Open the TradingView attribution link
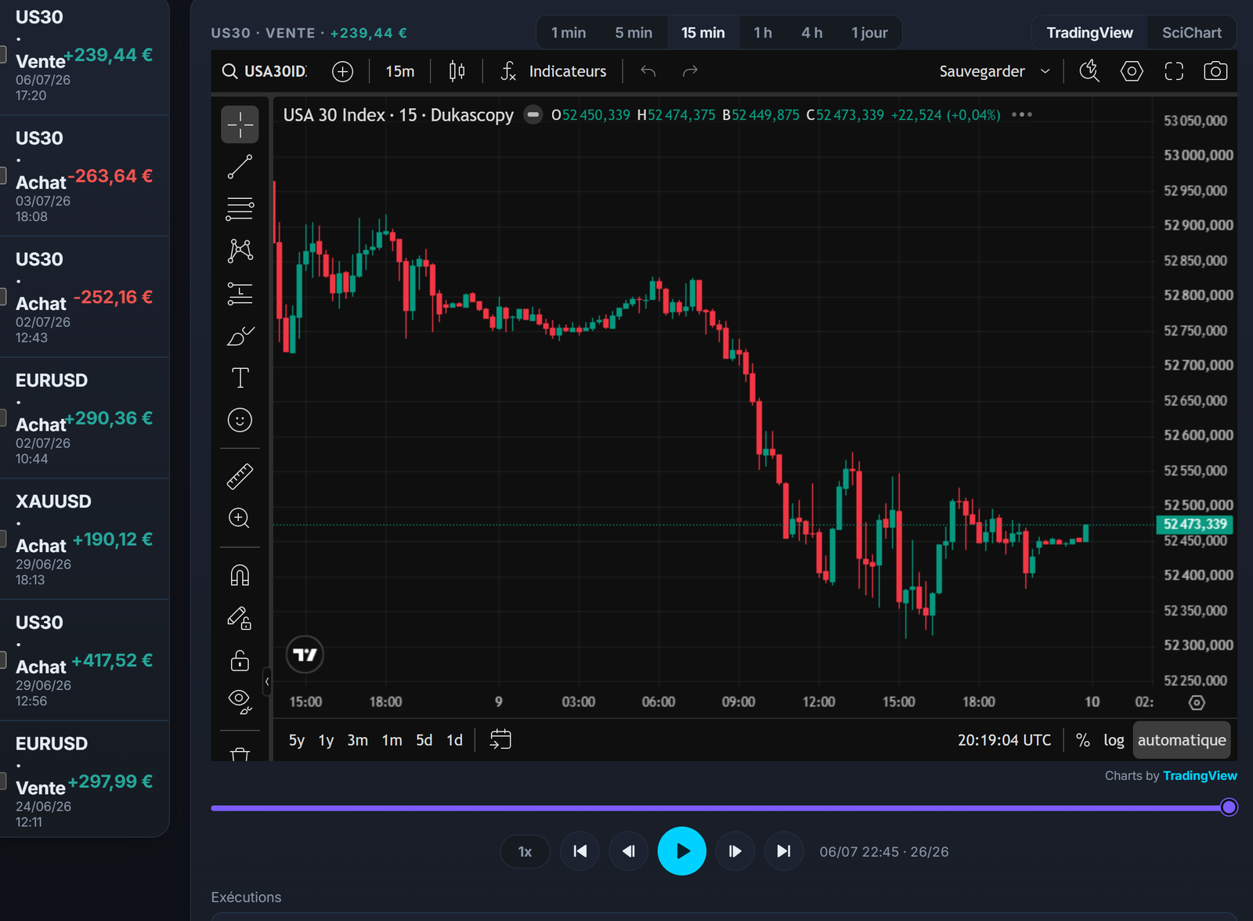This screenshot has height=921, width=1253. 1200,775
